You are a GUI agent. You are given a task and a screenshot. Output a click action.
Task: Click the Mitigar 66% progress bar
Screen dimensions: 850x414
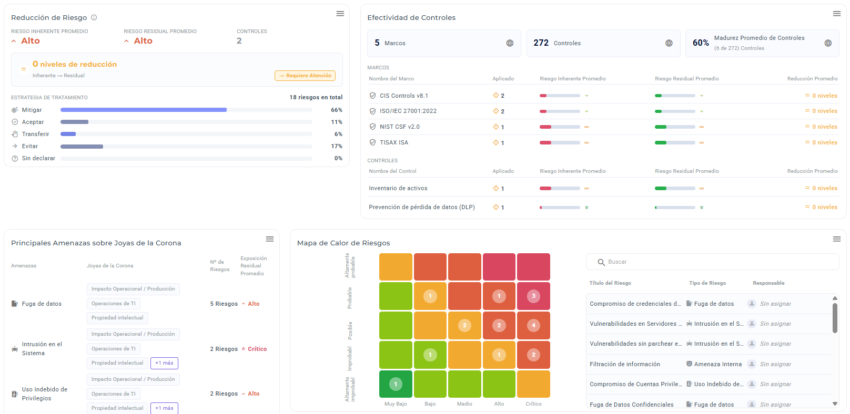186,110
